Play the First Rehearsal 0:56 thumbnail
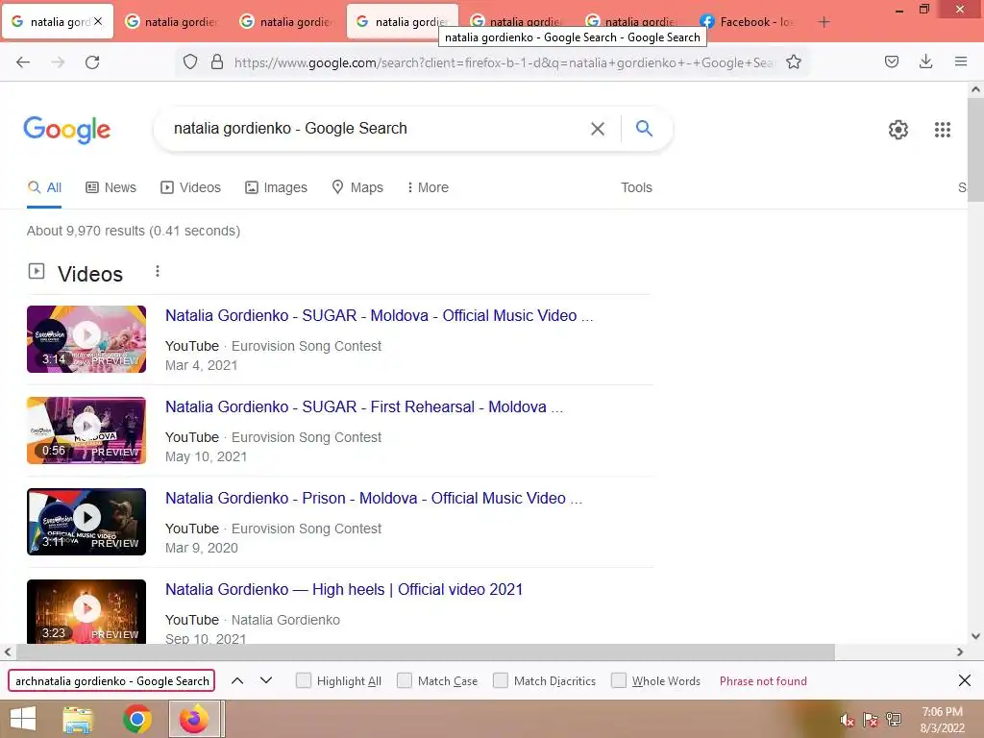This screenshot has height=738, width=984. point(86,430)
